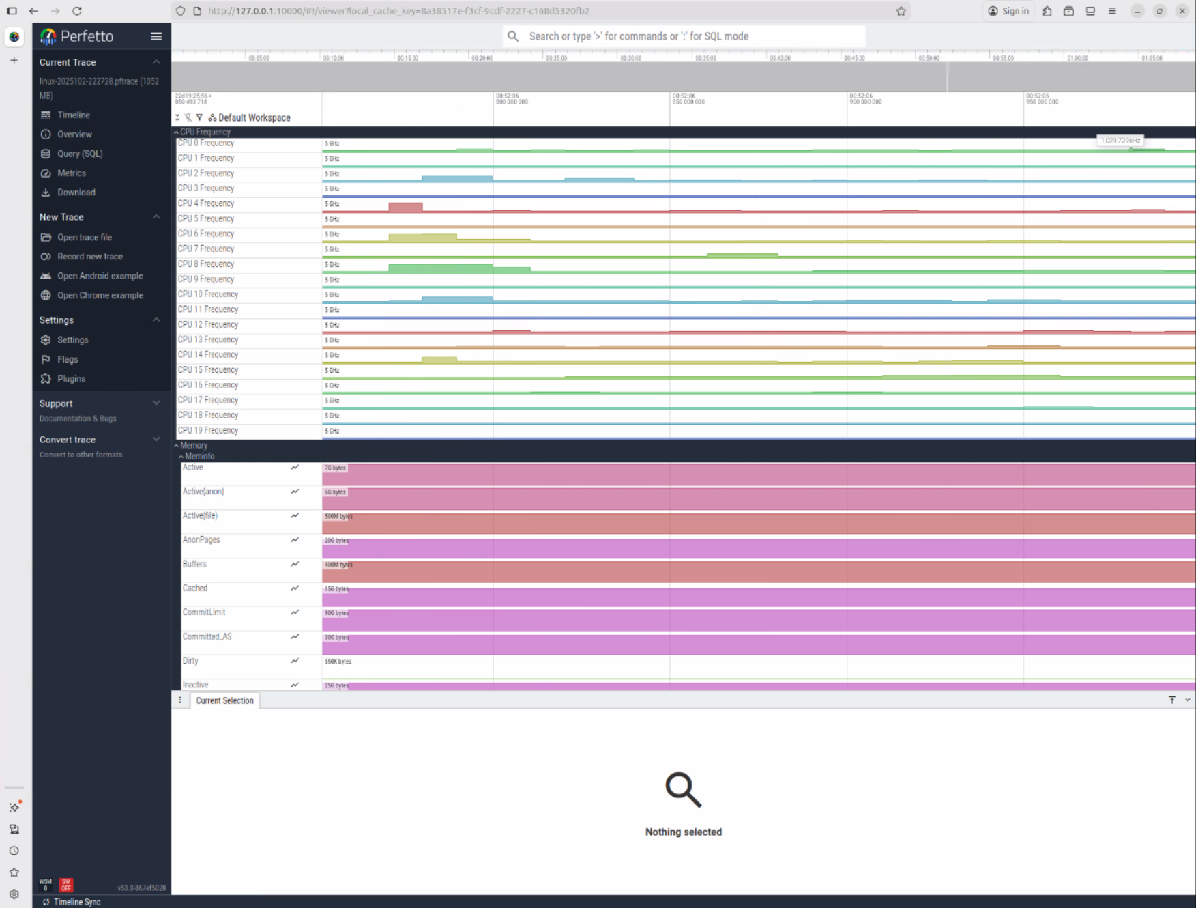Collapse the CPU Frequency track group
The image size is (1196, 908).
point(176,132)
